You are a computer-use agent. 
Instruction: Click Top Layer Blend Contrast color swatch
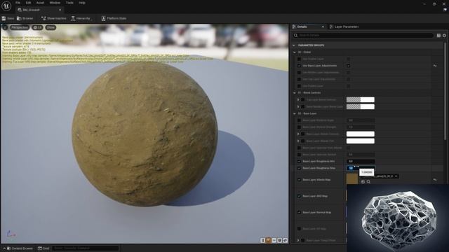[x=360, y=99]
